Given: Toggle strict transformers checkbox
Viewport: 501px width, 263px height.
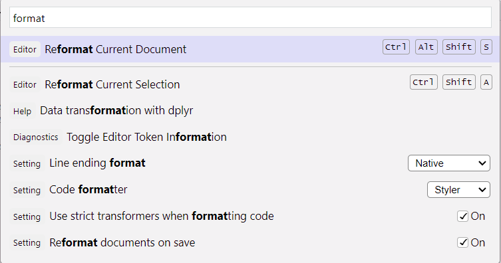Looking at the screenshot, I should (x=462, y=216).
